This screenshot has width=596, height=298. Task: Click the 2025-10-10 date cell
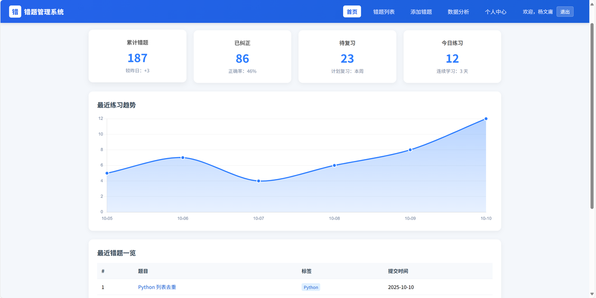[401, 287]
